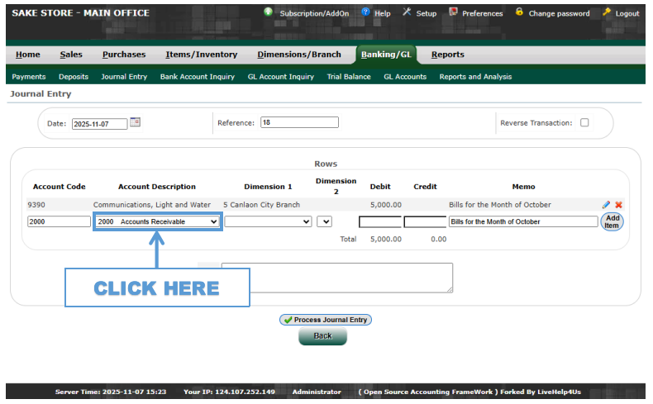The width and height of the screenshot is (653, 404).
Task: Open the Account Description dropdown
Action: (x=157, y=221)
